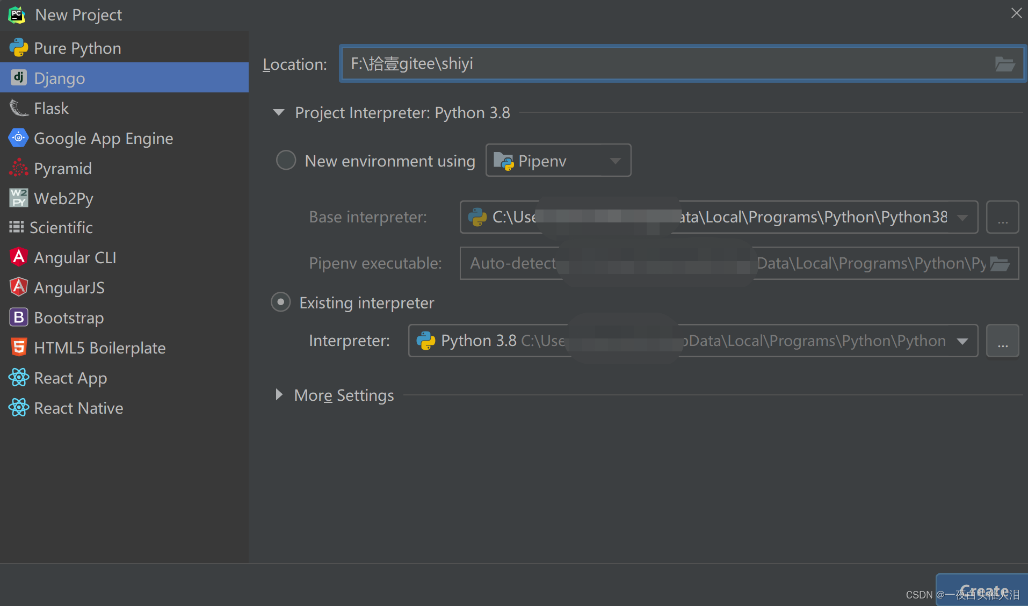Select the Flask project type
Screen dimensions: 1028x606
124,108
